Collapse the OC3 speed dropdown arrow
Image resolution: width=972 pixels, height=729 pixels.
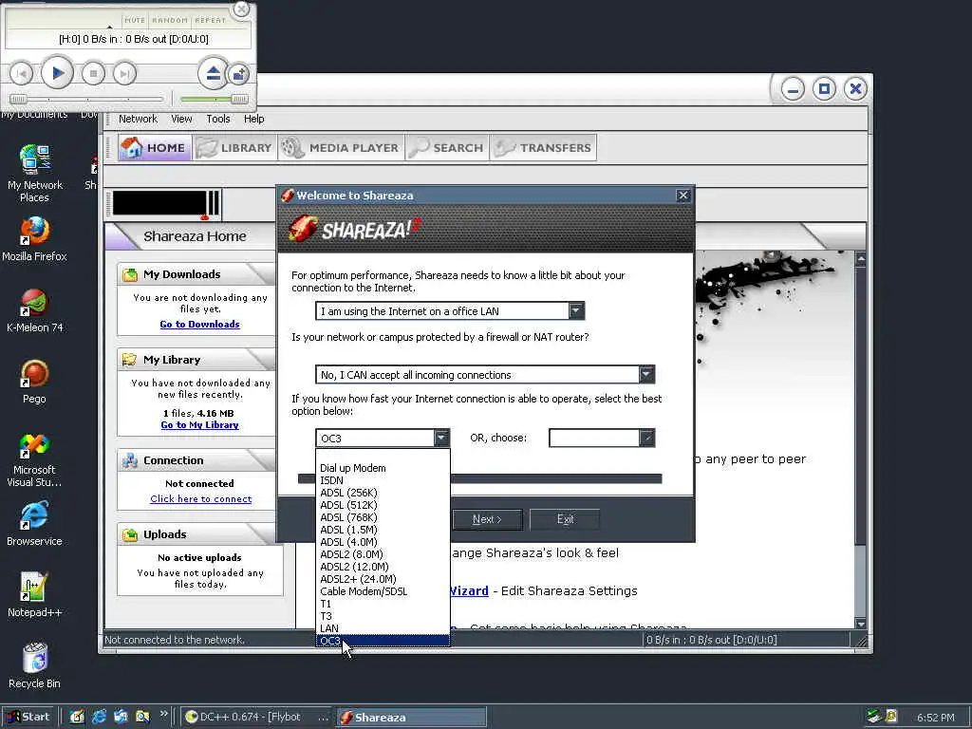pyautogui.click(x=440, y=439)
